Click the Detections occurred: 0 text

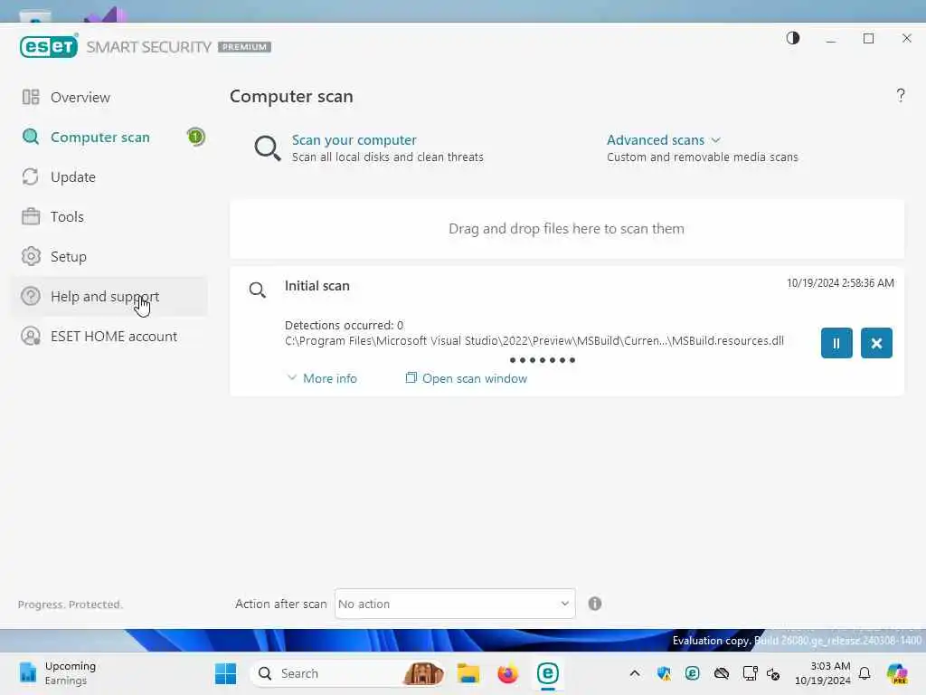(344, 325)
